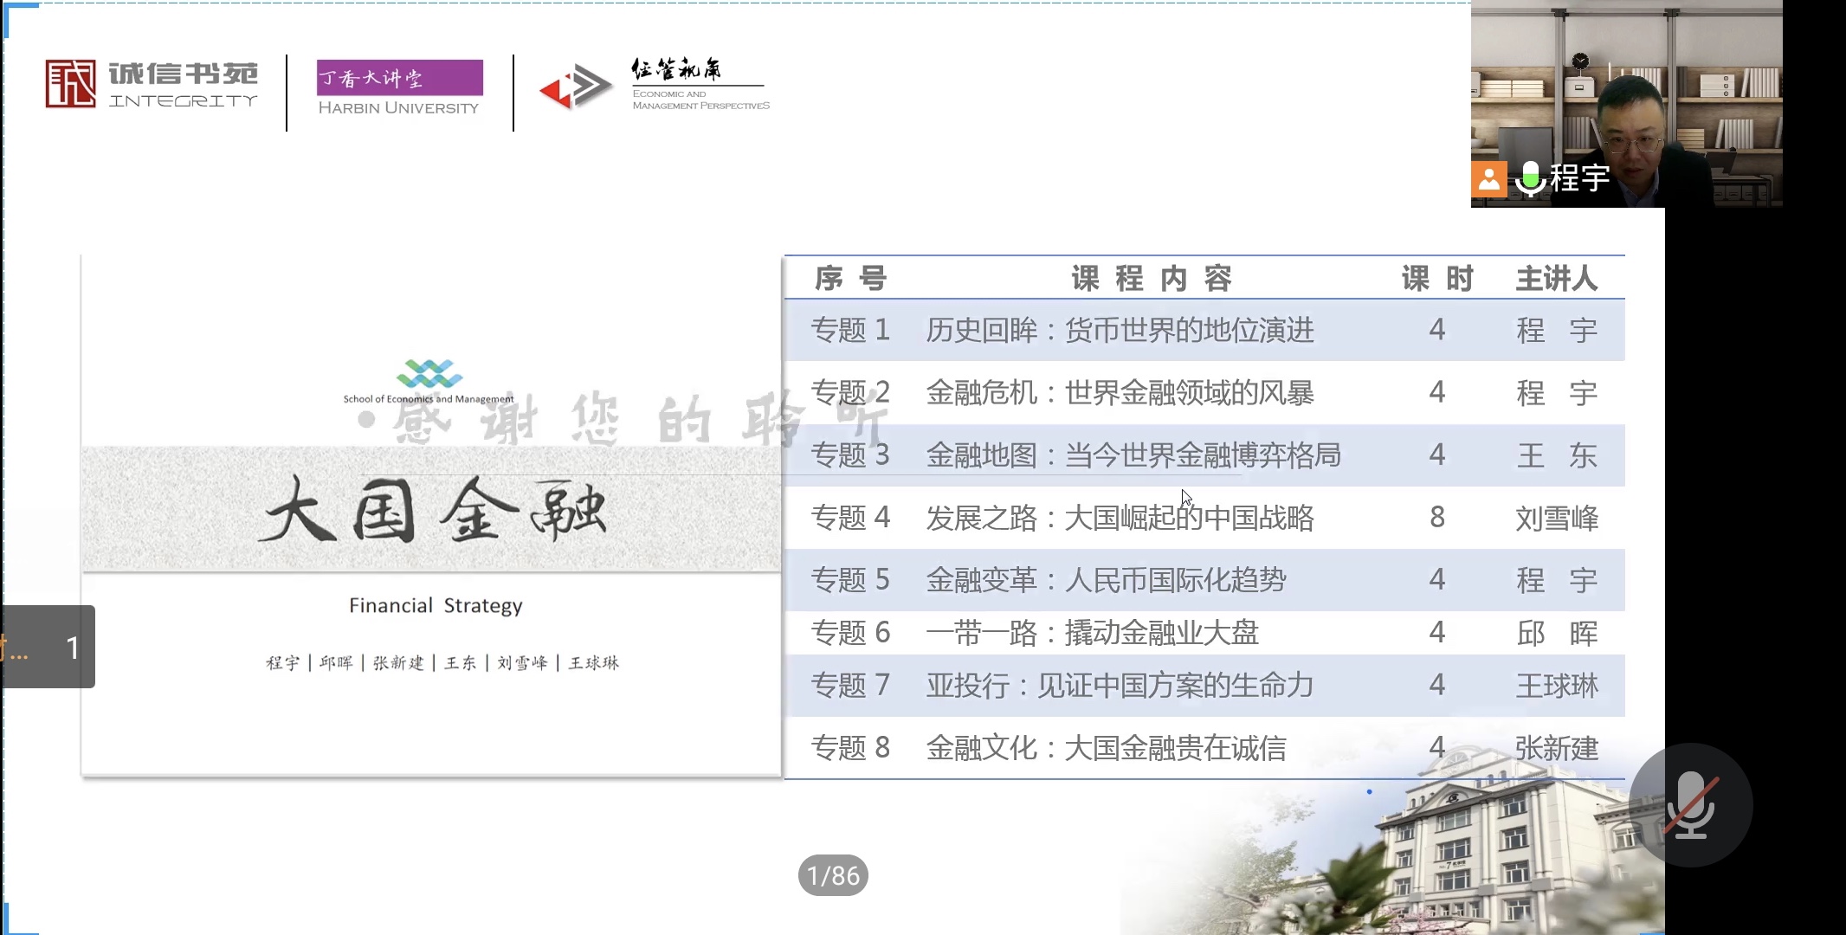Unmute using the floating crossed-out microphone button
This screenshot has width=1846, height=935.
[x=1690, y=805]
